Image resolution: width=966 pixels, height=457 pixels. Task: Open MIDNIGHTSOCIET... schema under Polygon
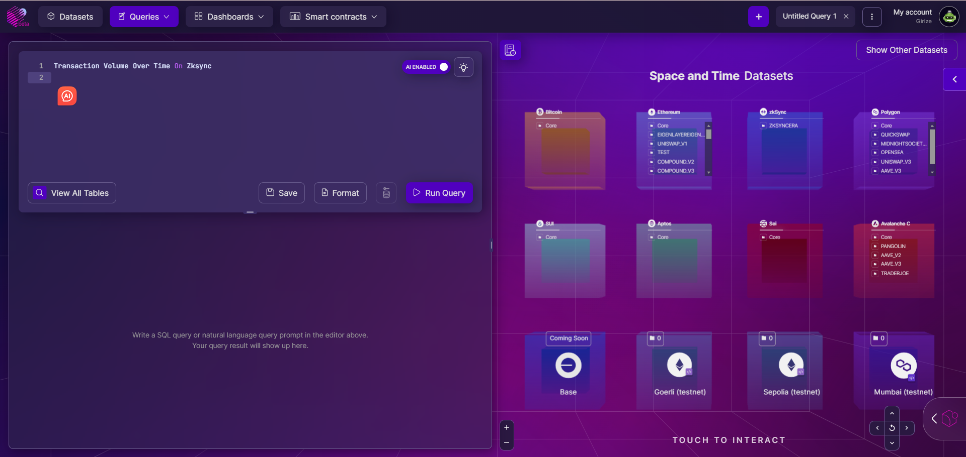[x=900, y=144]
